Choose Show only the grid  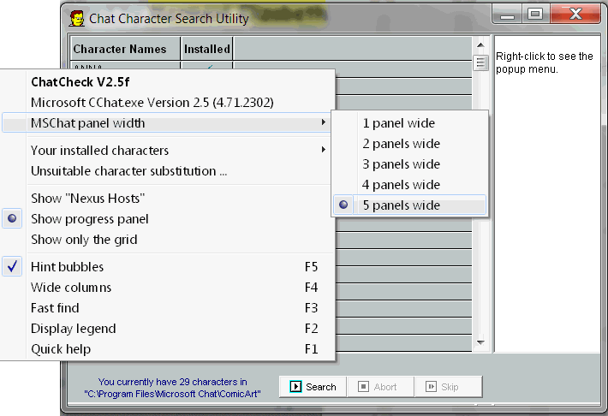coord(84,240)
